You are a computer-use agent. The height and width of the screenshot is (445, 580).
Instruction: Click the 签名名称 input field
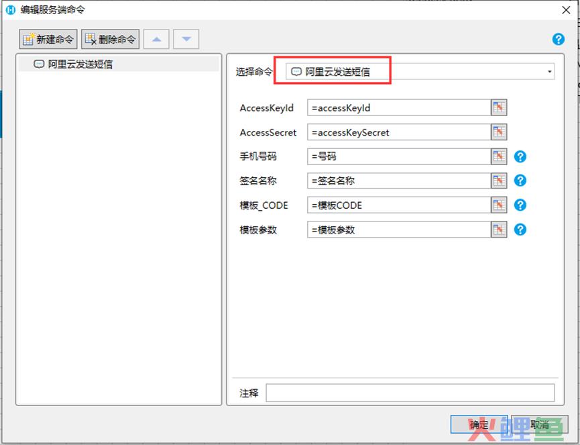[399, 181]
